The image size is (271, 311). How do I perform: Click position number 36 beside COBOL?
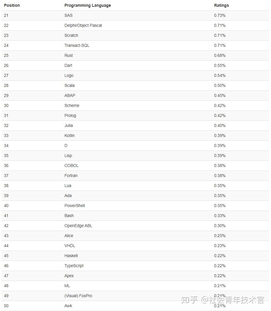(6, 166)
